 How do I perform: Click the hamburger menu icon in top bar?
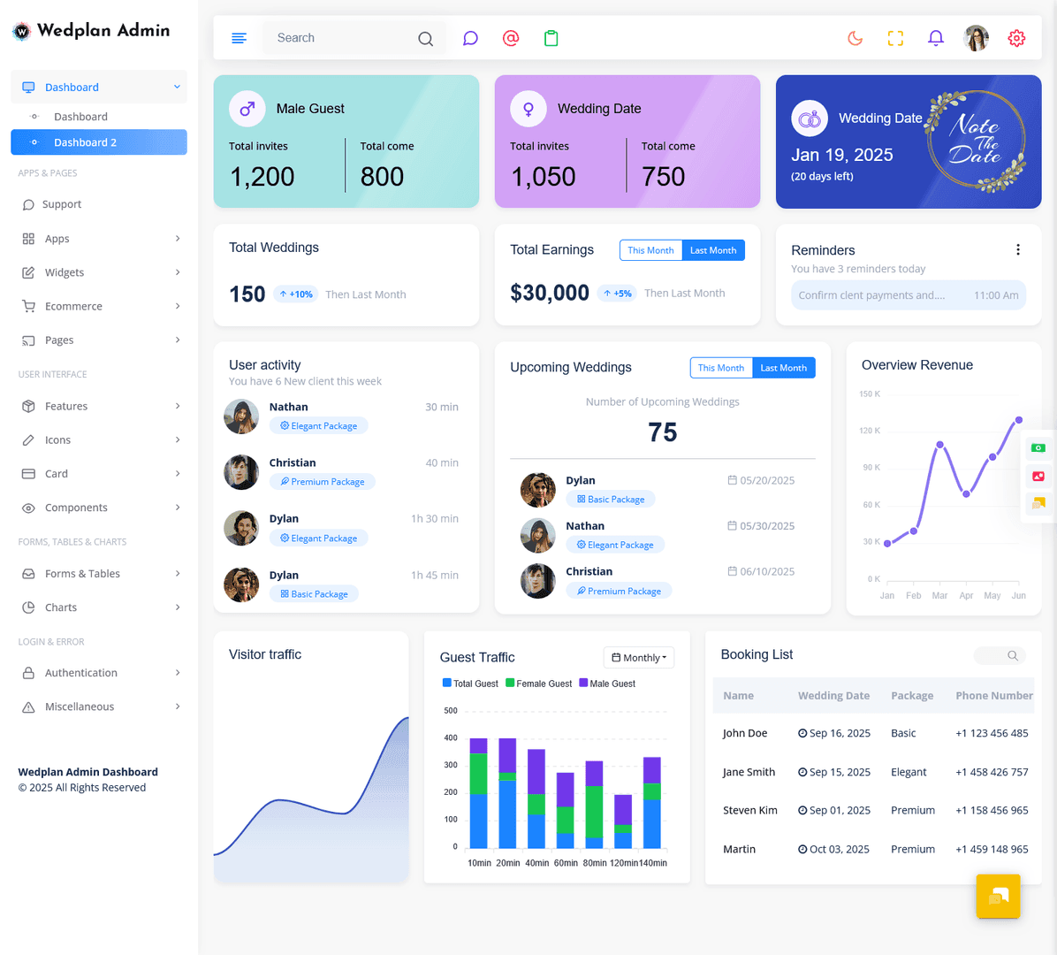tap(239, 38)
